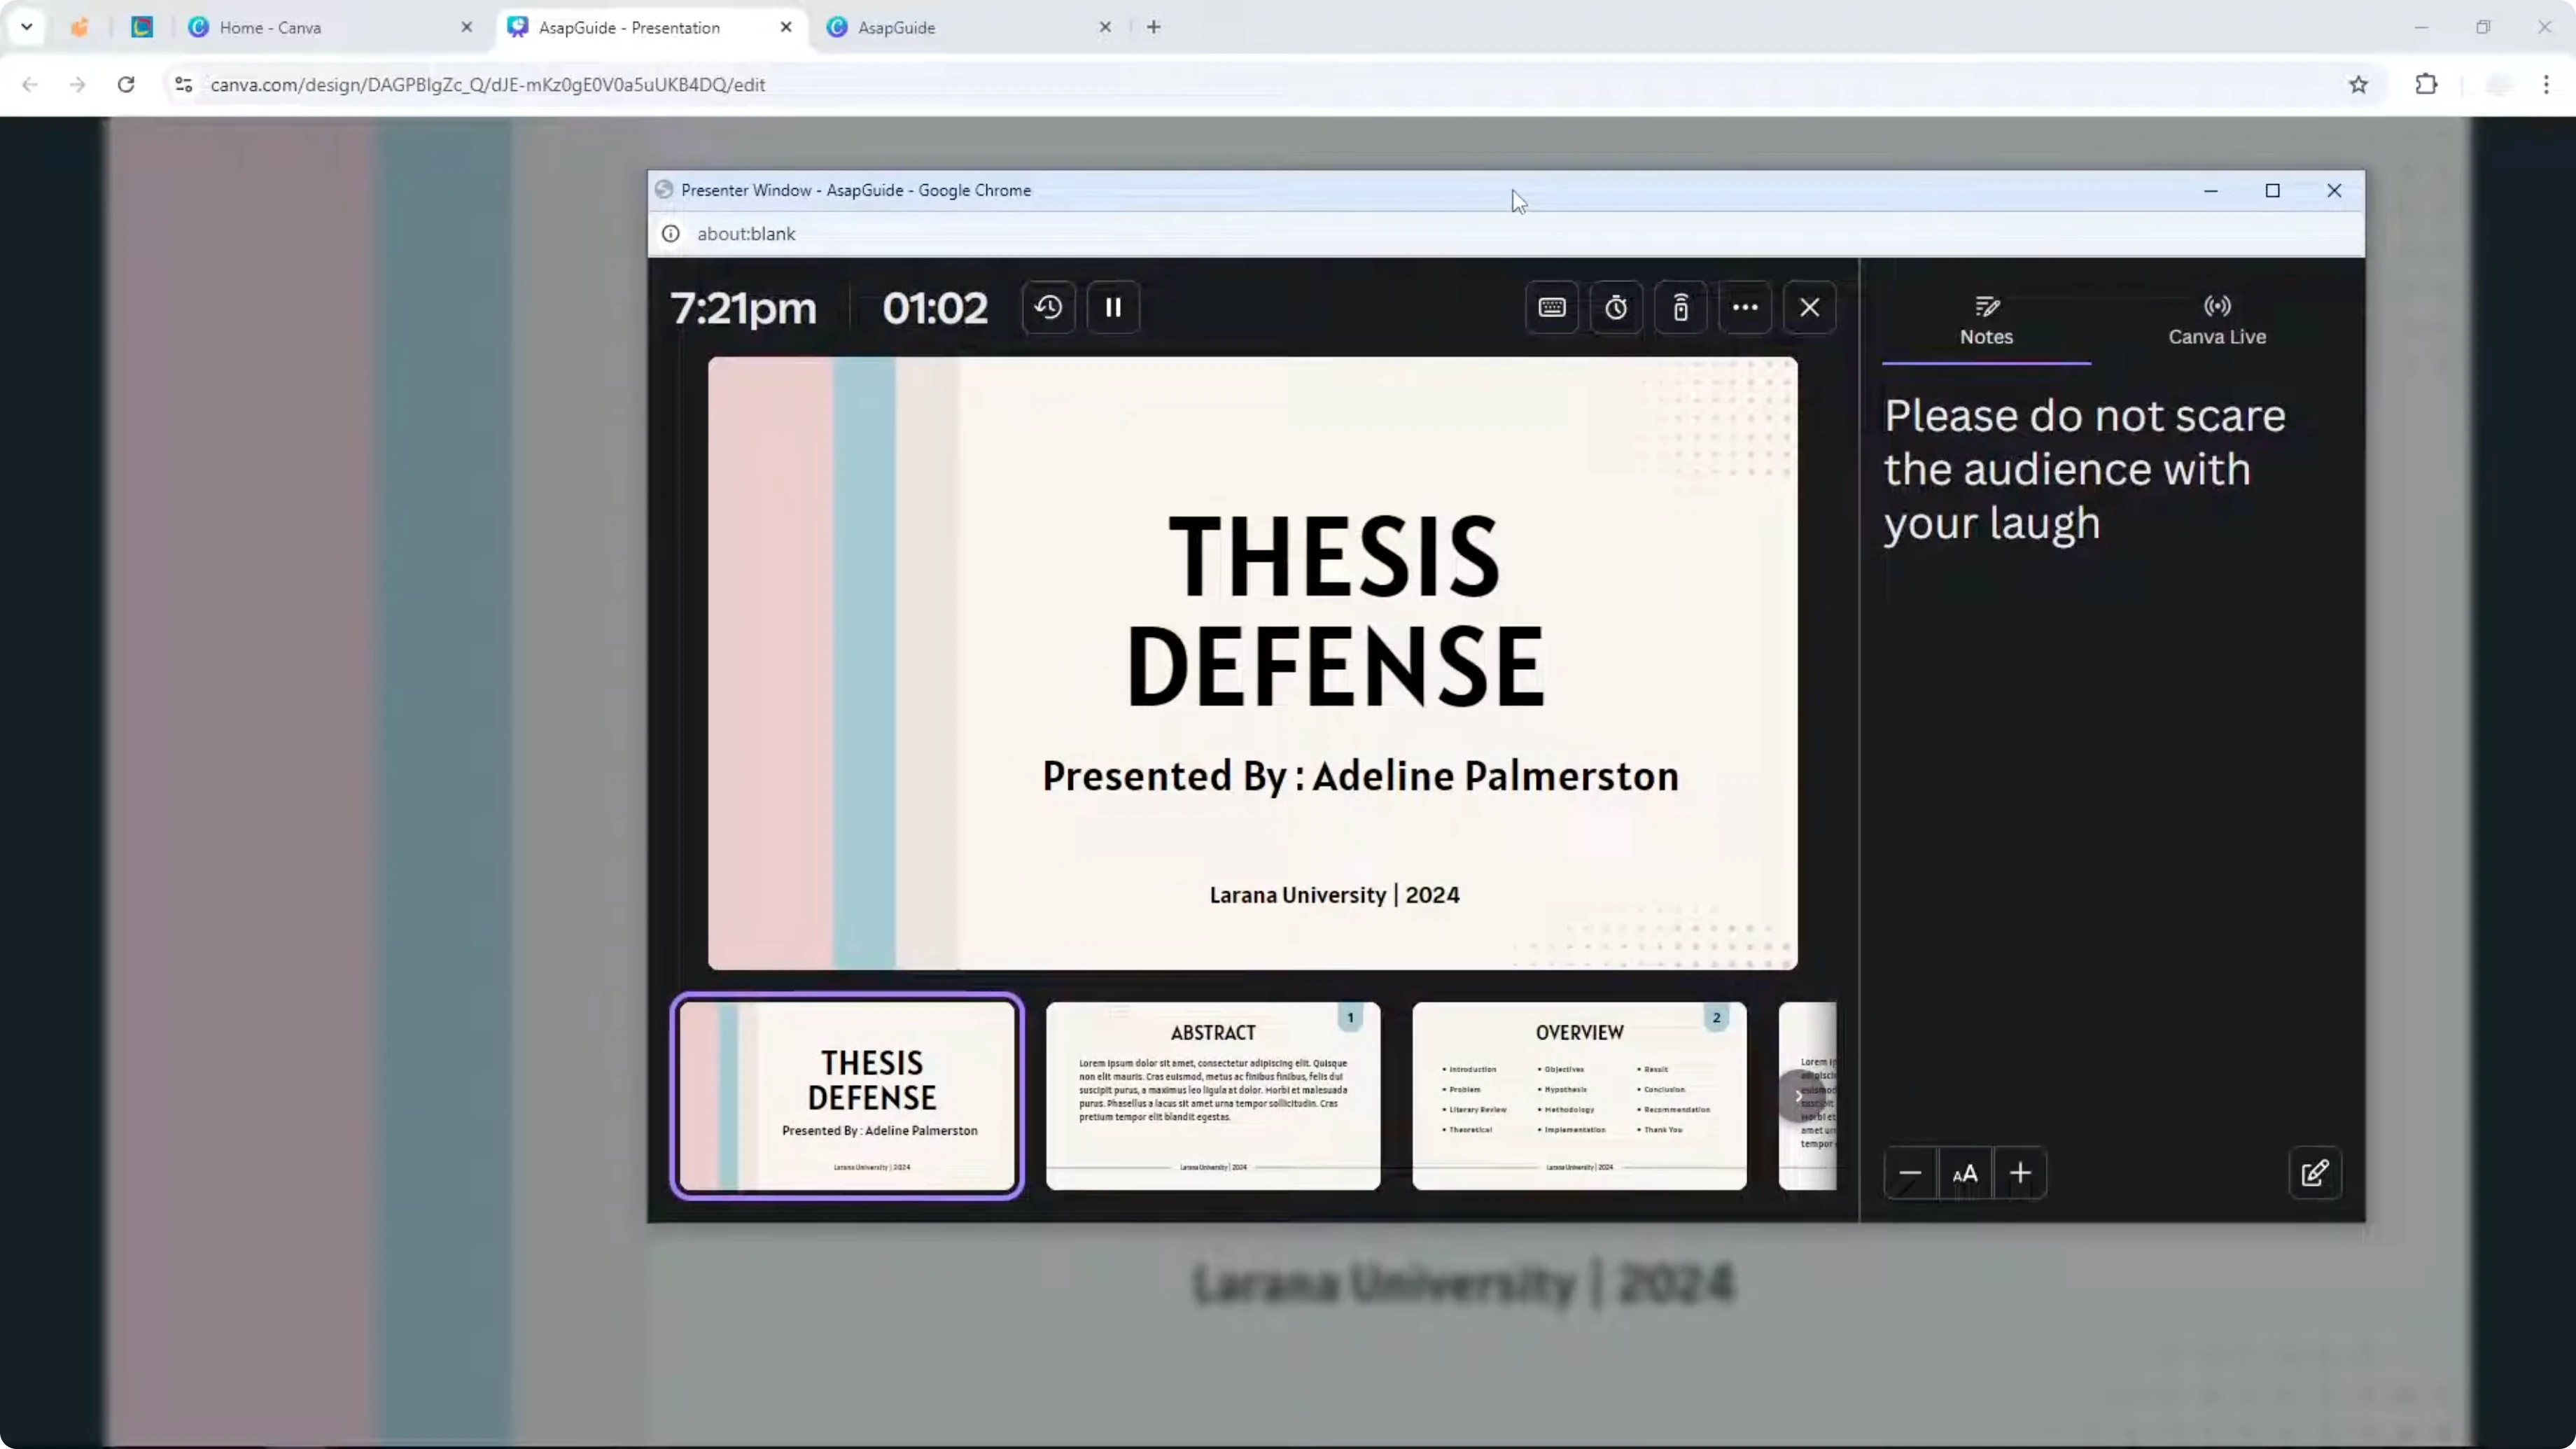Screen dimensions: 2576x1449
Task: Open the countdown timer tool
Action: point(1616,307)
